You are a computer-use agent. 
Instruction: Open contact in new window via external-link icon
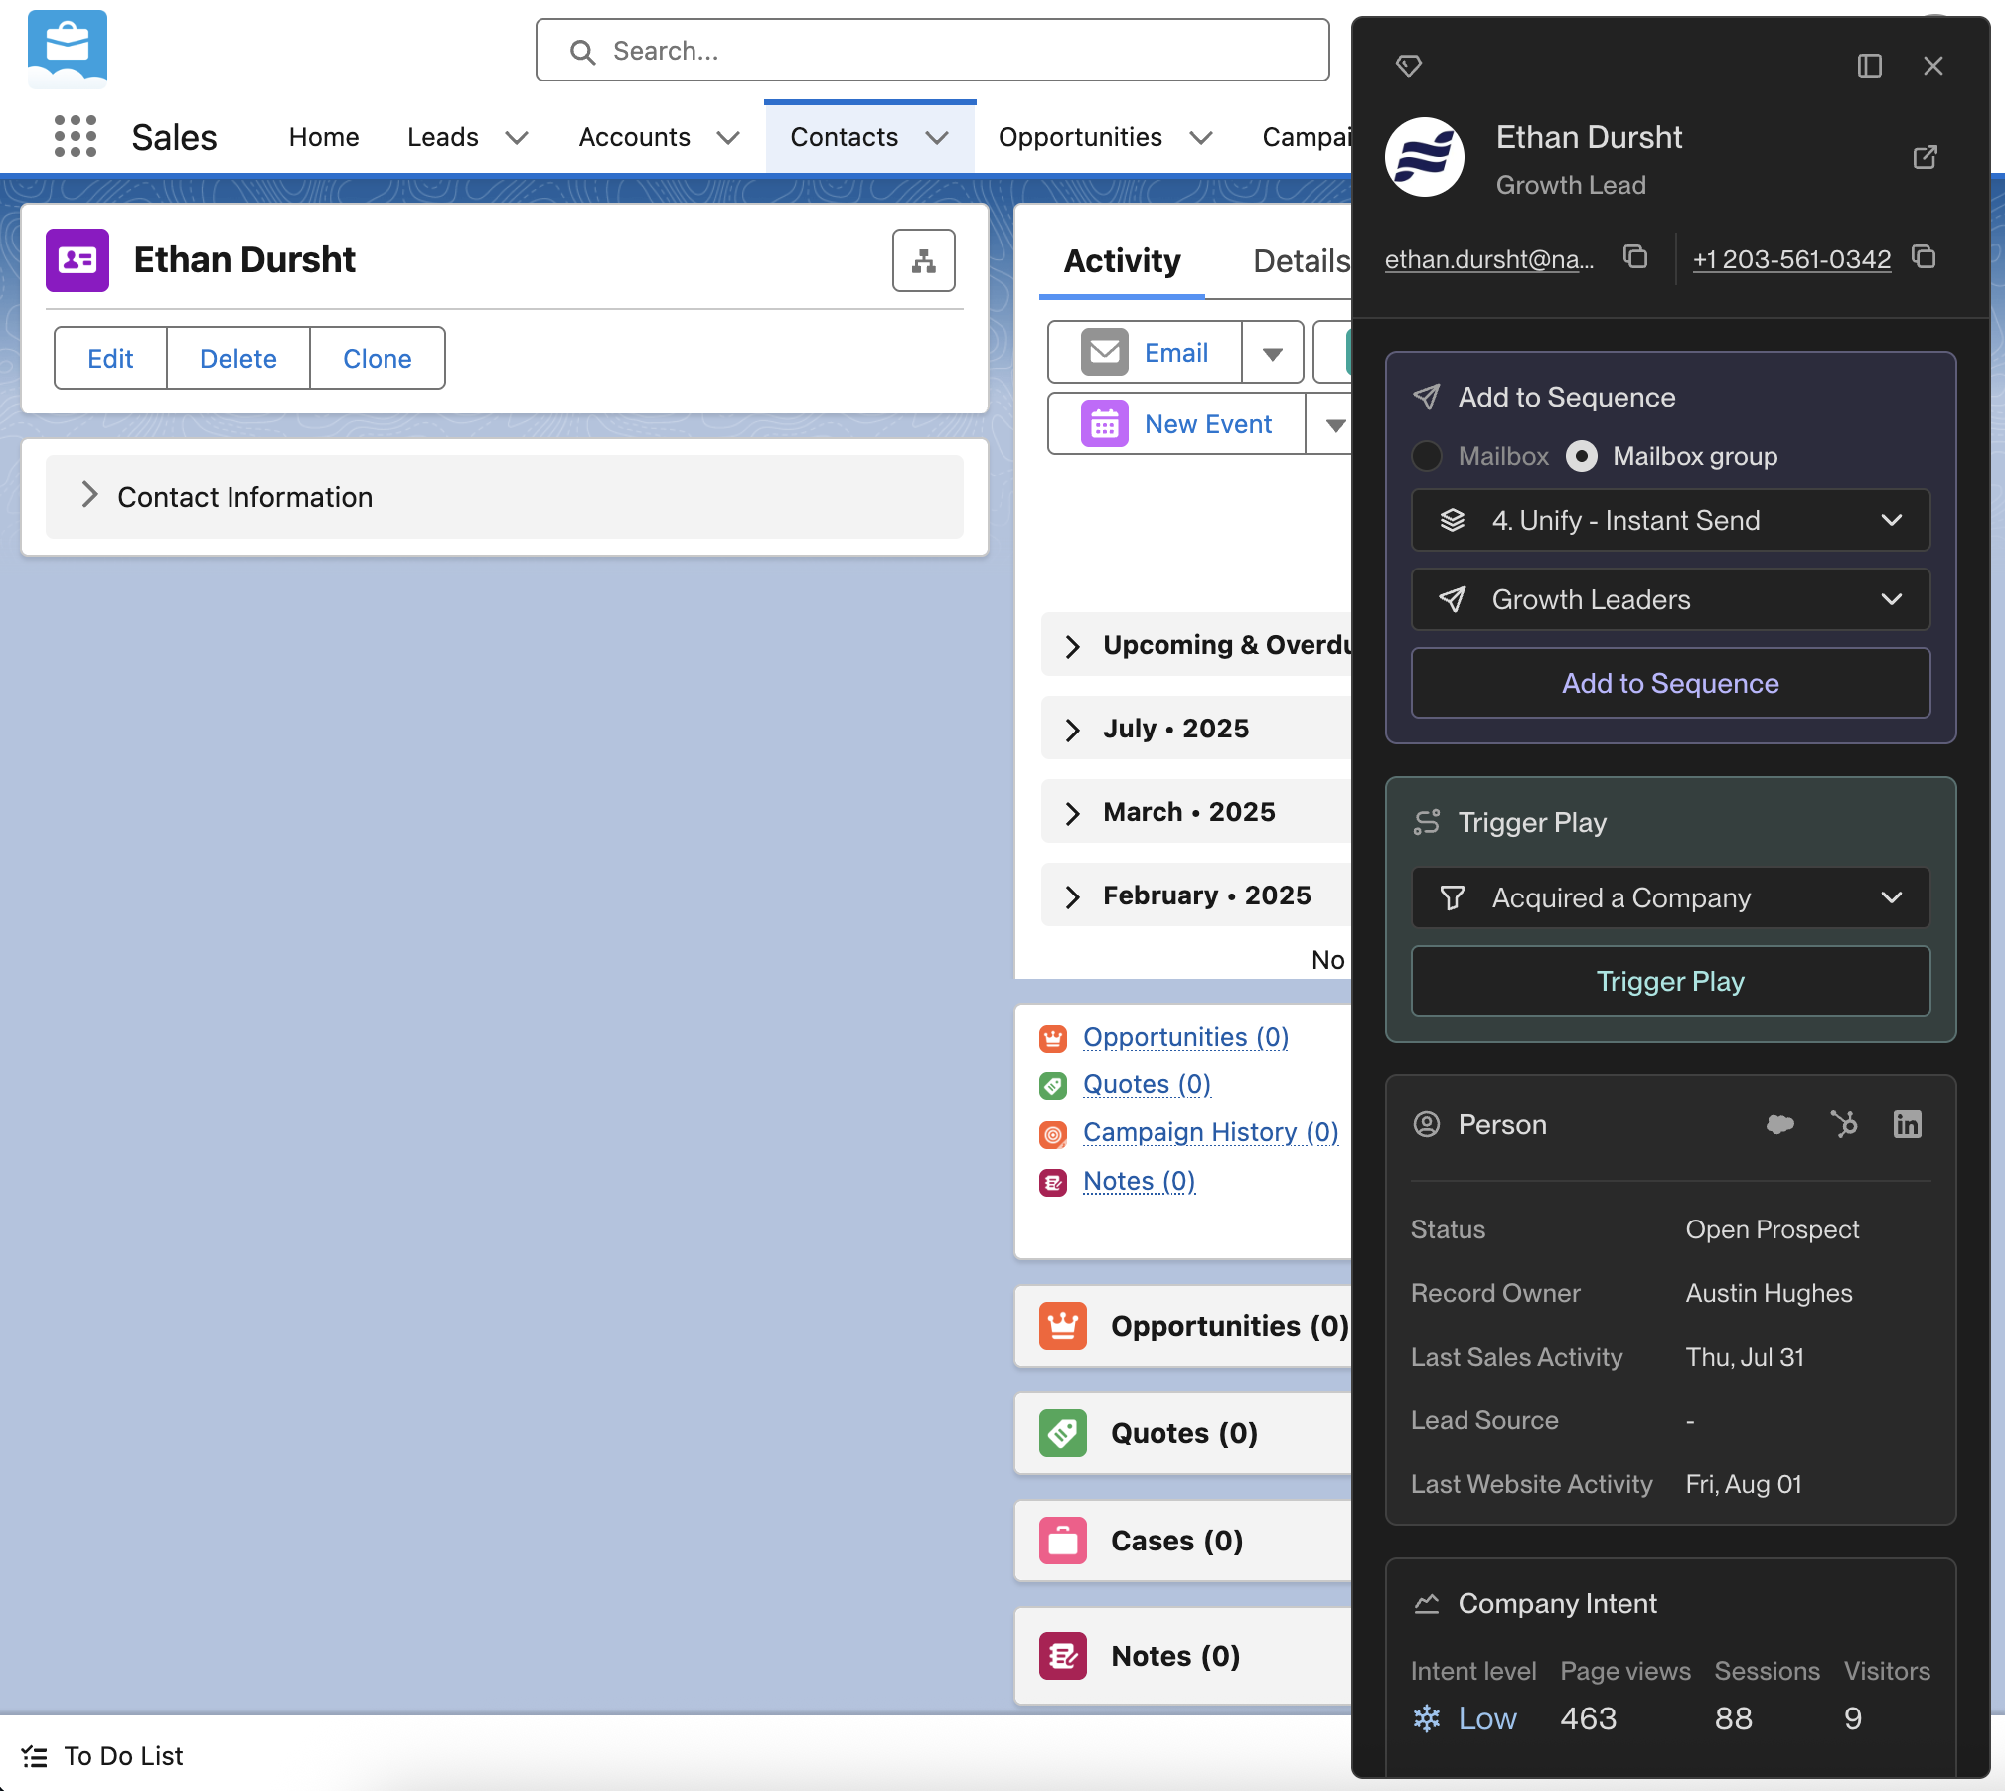[1925, 157]
